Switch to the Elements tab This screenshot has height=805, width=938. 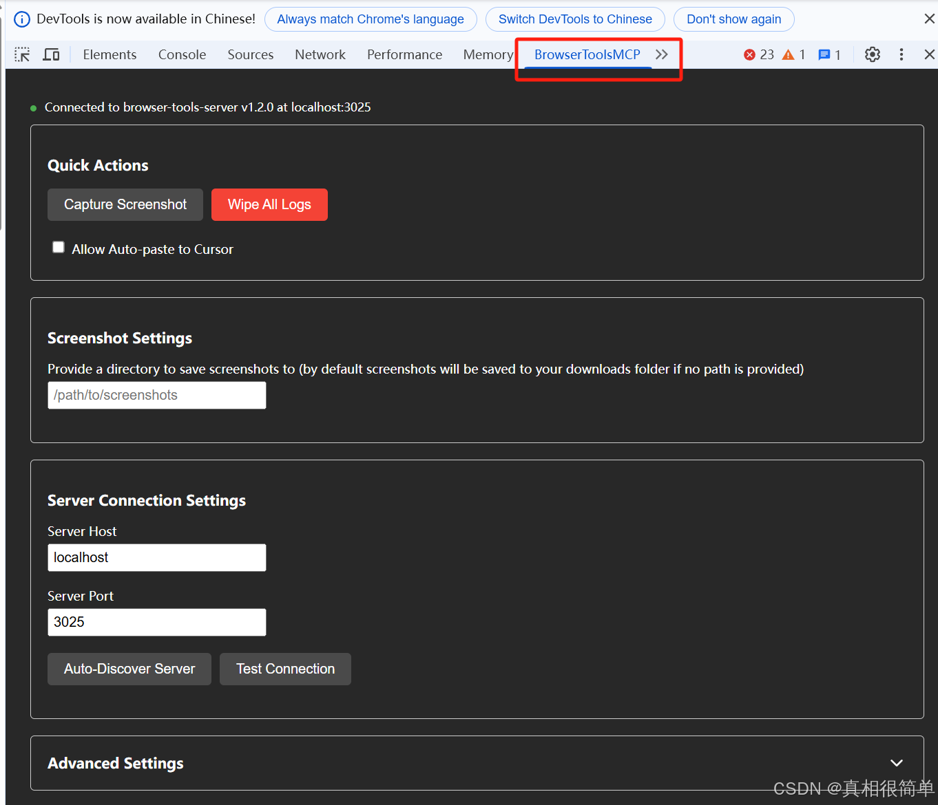[x=110, y=54]
